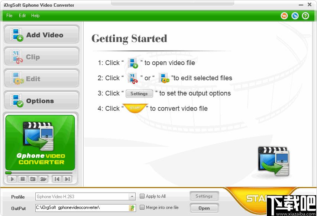Click the gear edit icon in step 2
This screenshot has width=317, height=216.
[164, 78]
